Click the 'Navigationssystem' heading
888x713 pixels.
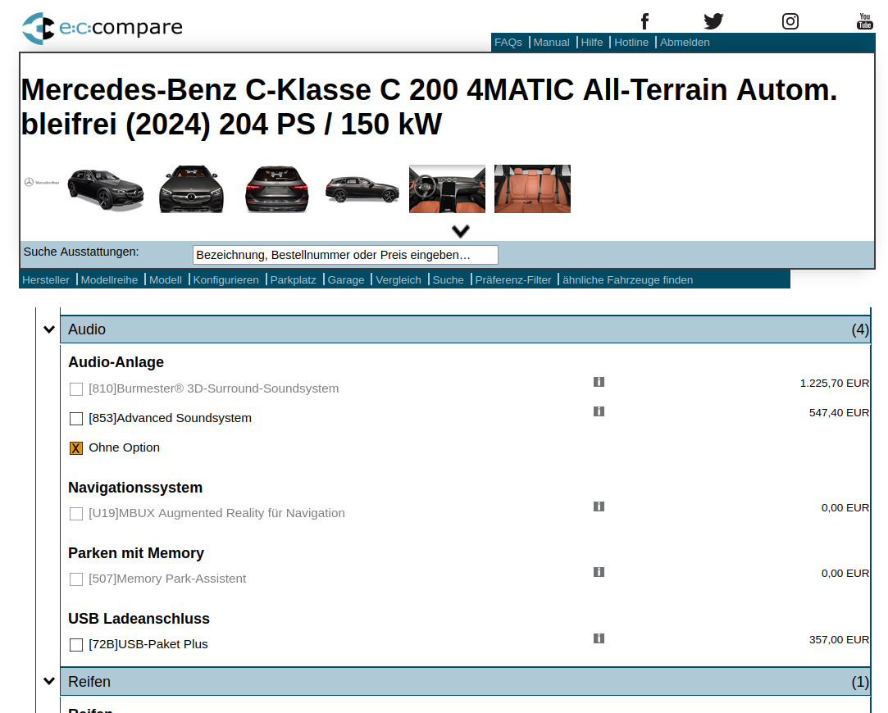click(x=135, y=488)
